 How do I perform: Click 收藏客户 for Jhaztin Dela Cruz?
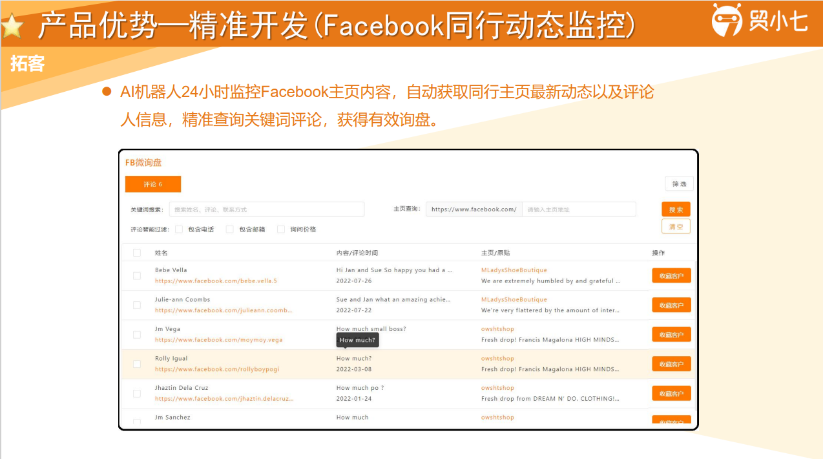click(671, 394)
